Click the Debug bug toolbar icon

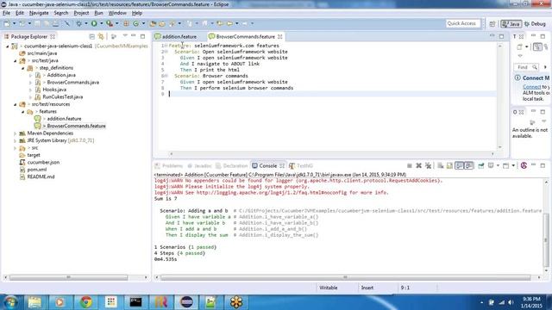pos(78,23)
